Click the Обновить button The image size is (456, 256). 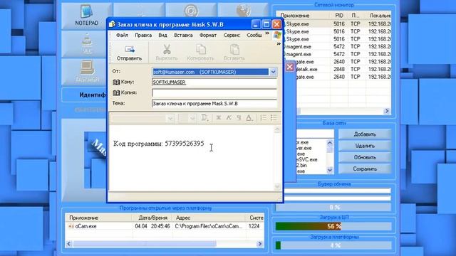point(365,157)
